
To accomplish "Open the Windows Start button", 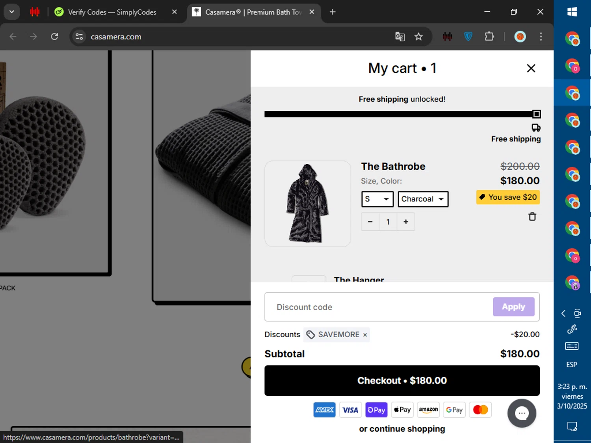I will pyautogui.click(x=572, y=12).
